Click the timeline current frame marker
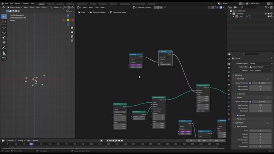 (x=31, y=144)
